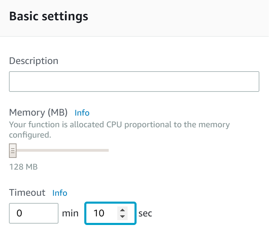
Task: Focus the timeout seconds field showing 10
Action: point(101,213)
